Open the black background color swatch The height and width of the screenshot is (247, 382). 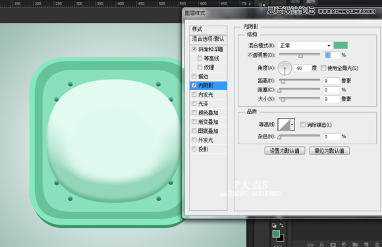pos(281,238)
